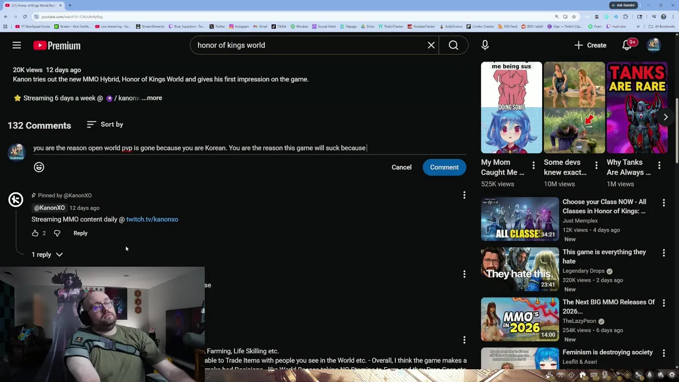Open the Why Tanks Are Always short
Screen dimensions: 679x382
coord(637,107)
